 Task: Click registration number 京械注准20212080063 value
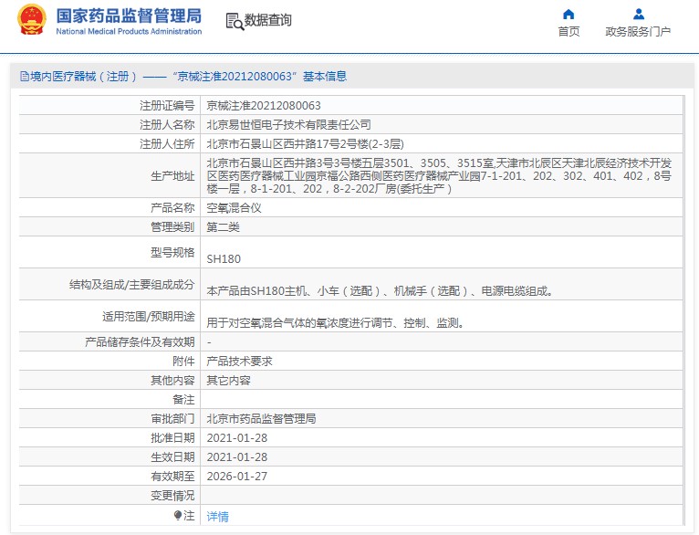pyautogui.click(x=264, y=106)
